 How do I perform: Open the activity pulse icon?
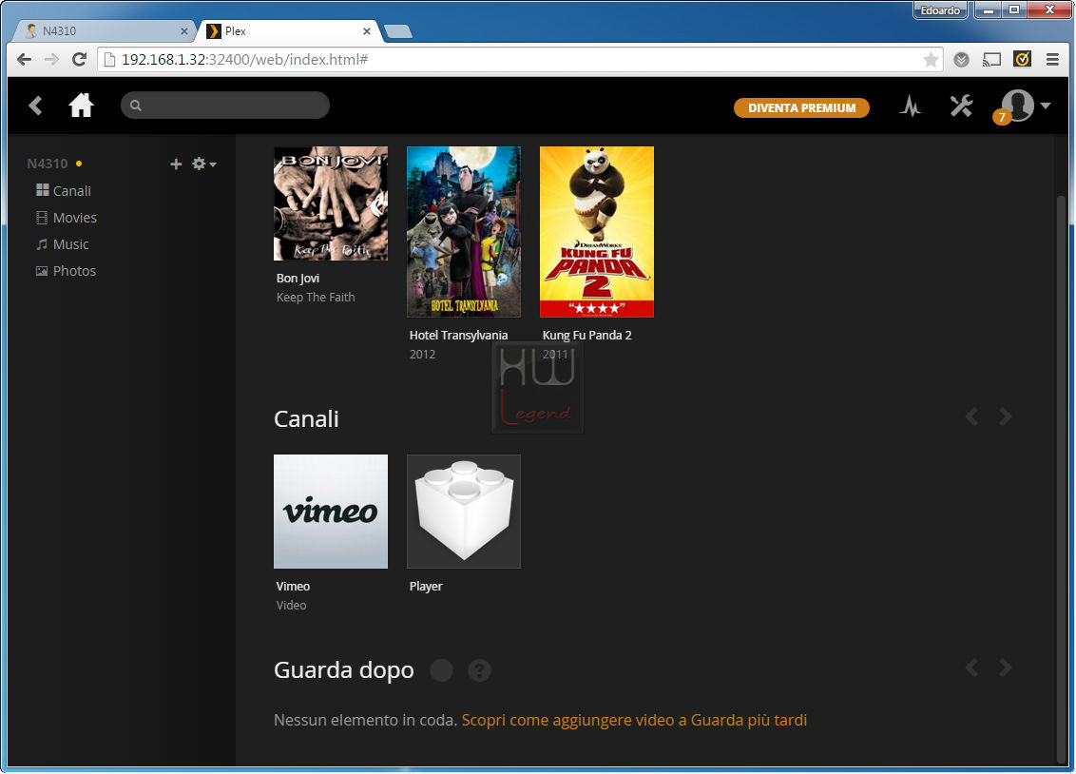pos(911,106)
